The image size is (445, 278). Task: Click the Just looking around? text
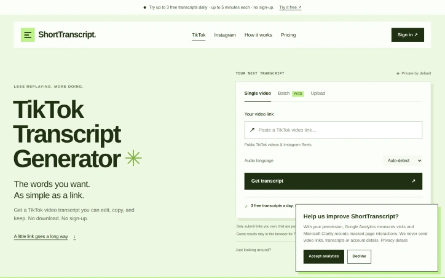253,250
